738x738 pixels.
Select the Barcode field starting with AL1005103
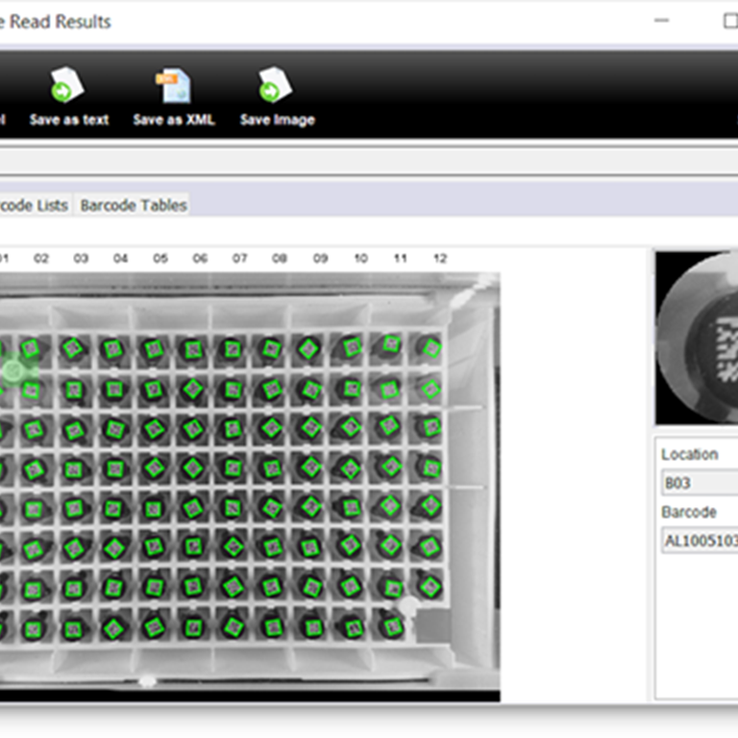pyautogui.click(x=699, y=540)
